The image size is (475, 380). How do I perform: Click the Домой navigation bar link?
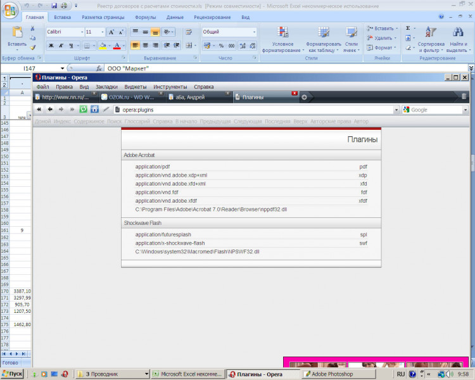point(42,122)
